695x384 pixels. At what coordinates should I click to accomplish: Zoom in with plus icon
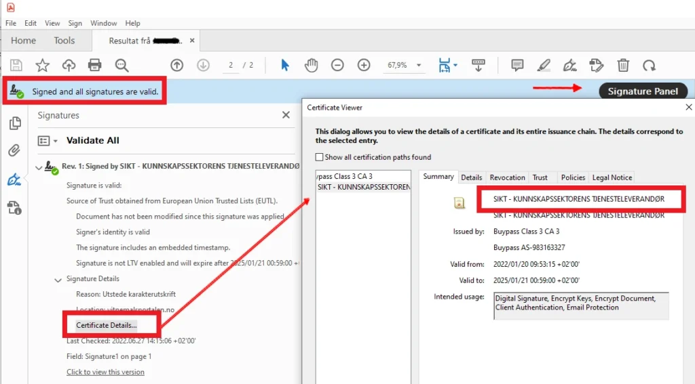(x=364, y=66)
